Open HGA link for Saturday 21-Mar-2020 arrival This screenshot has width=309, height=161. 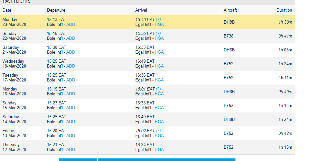159,52
